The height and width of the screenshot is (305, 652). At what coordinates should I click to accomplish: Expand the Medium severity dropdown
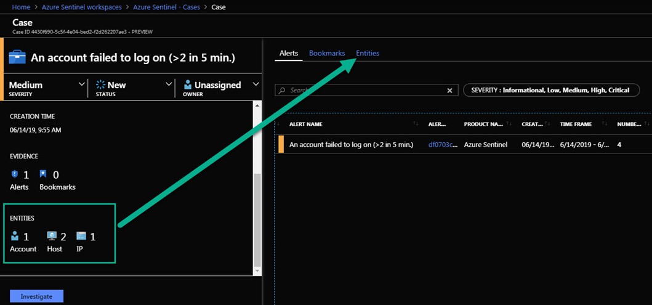pos(83,84)
